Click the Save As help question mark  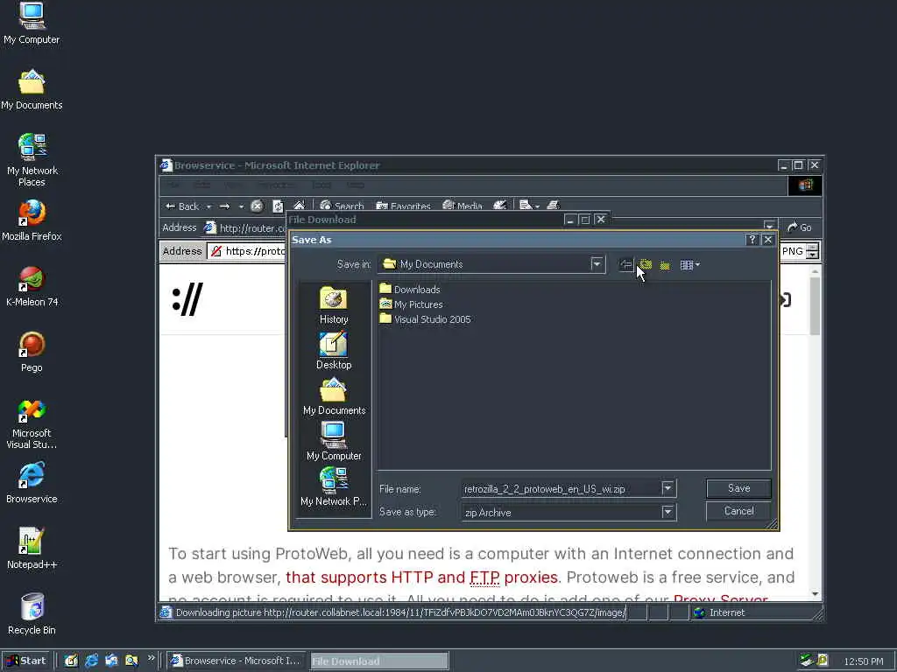752,240
